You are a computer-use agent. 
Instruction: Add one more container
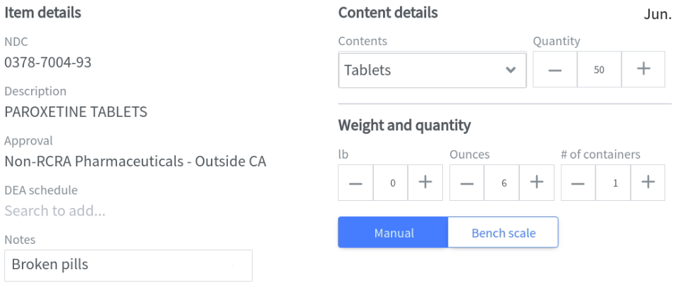pos(648,183)
